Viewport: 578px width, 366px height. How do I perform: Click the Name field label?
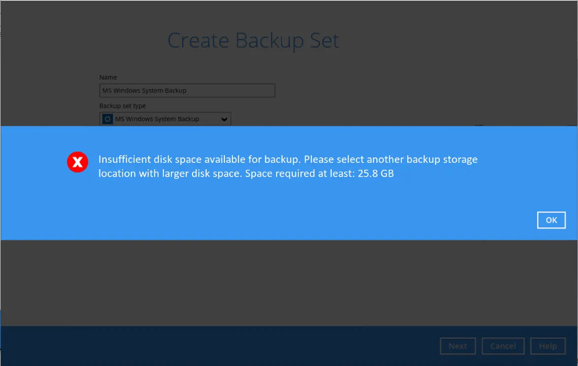(x=108, y=77)
